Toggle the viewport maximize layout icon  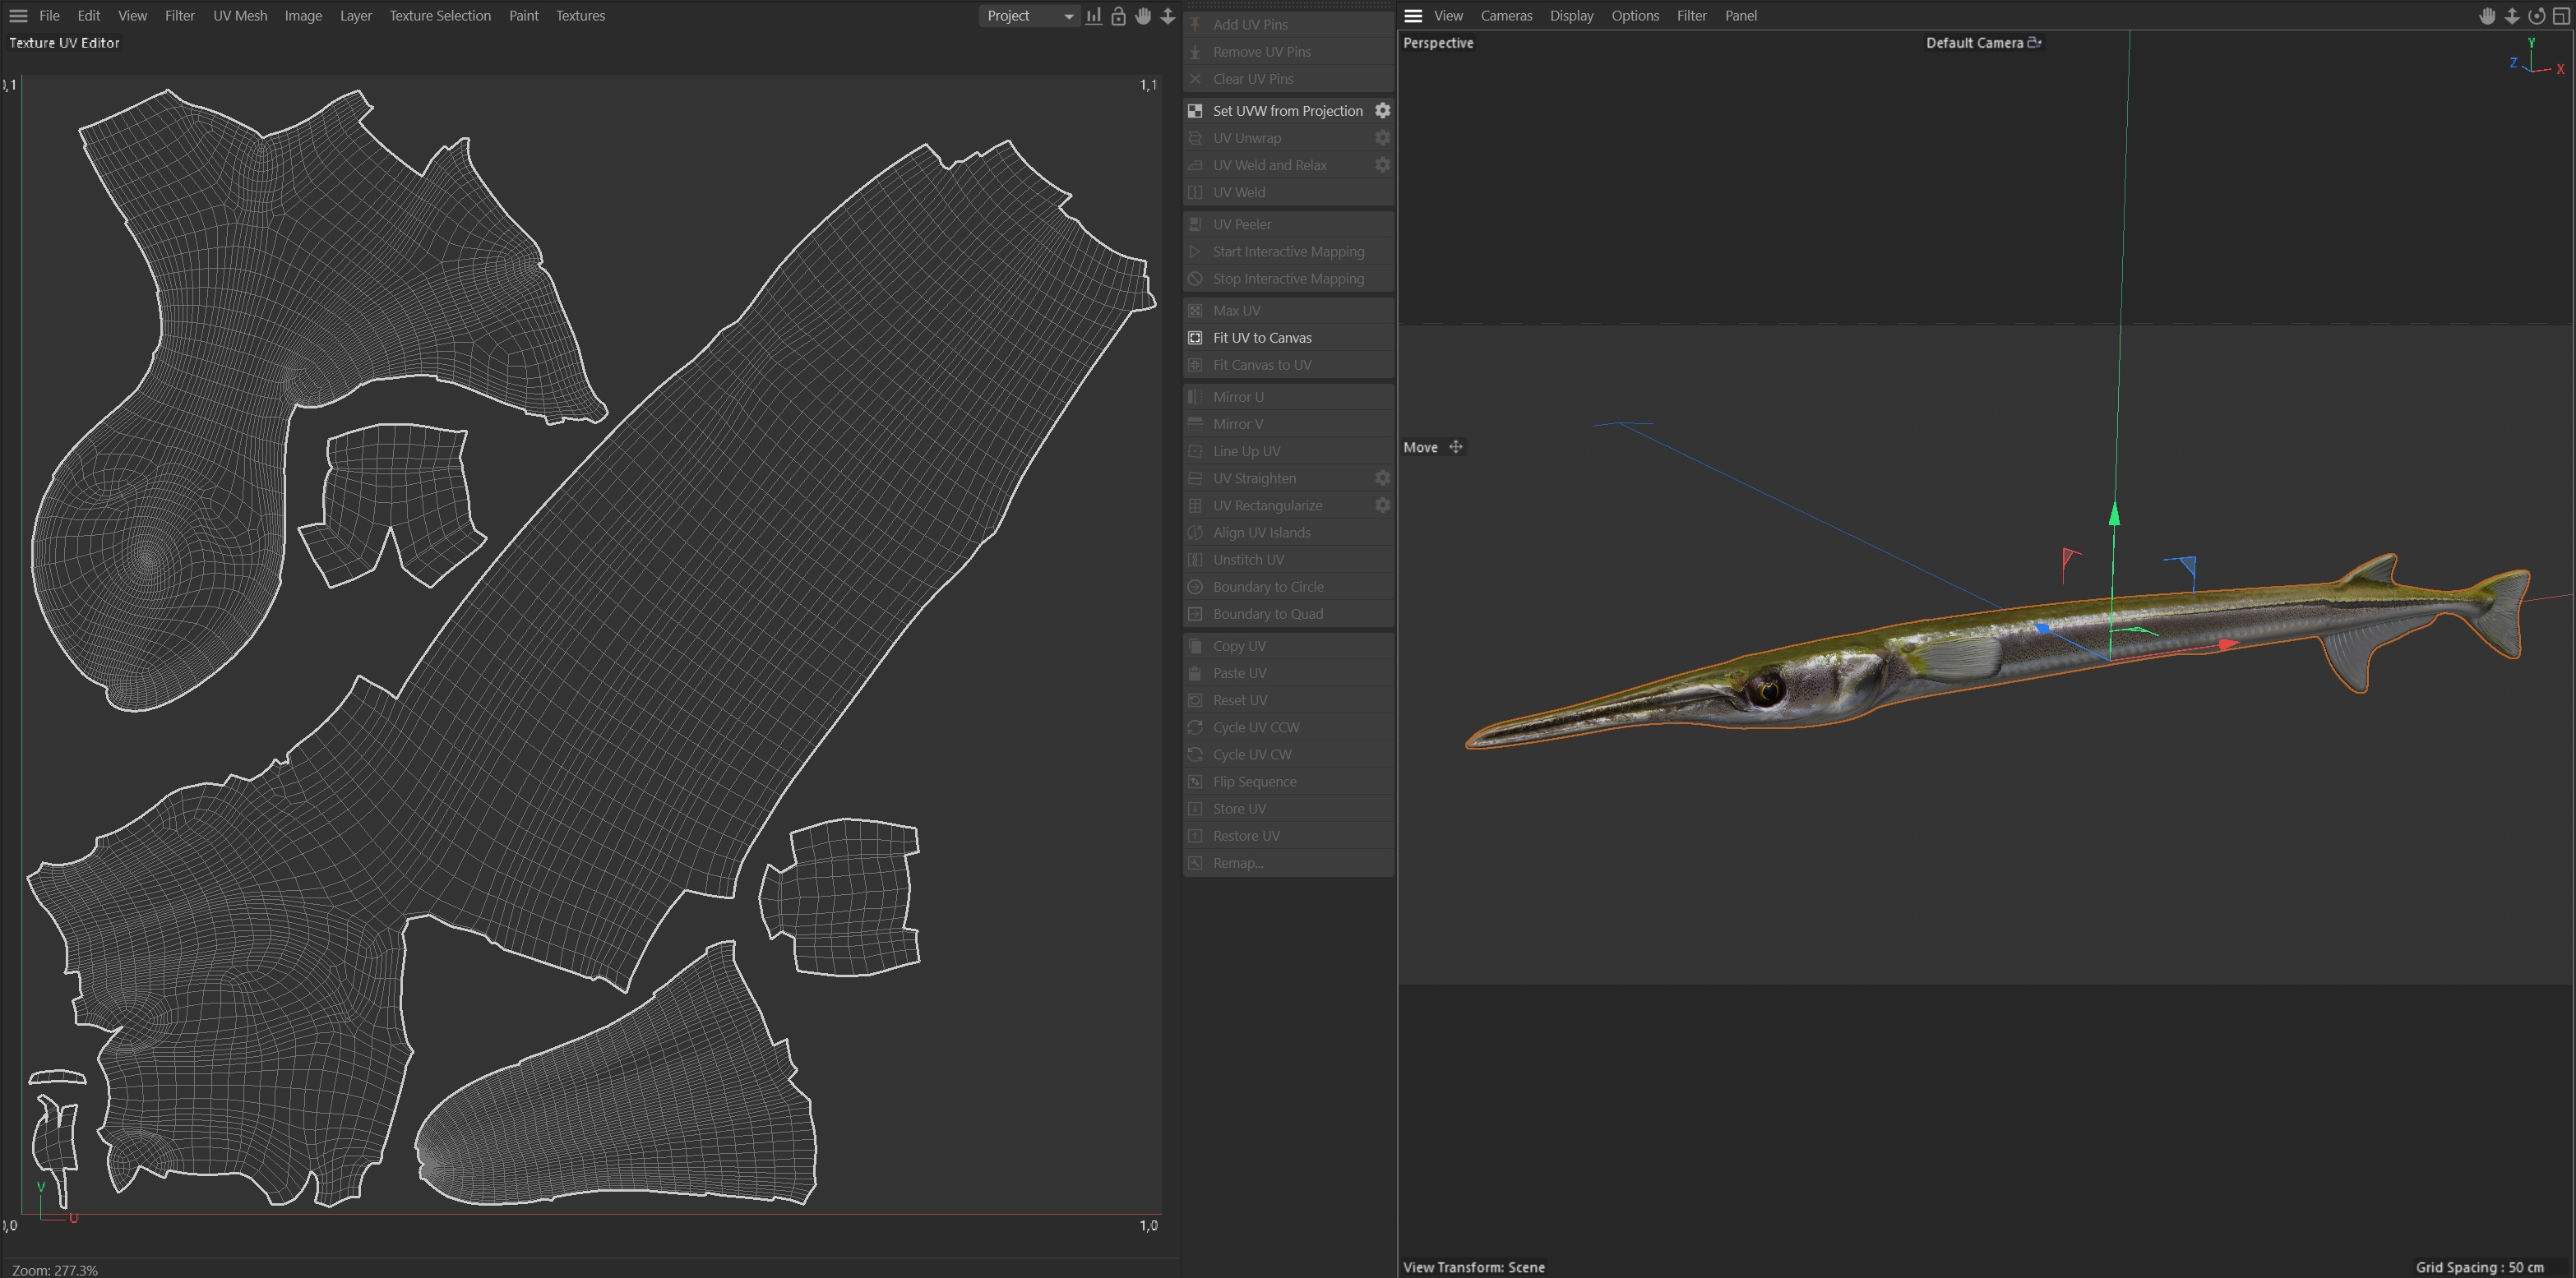pyautogui.click(x=2561, y=16)
